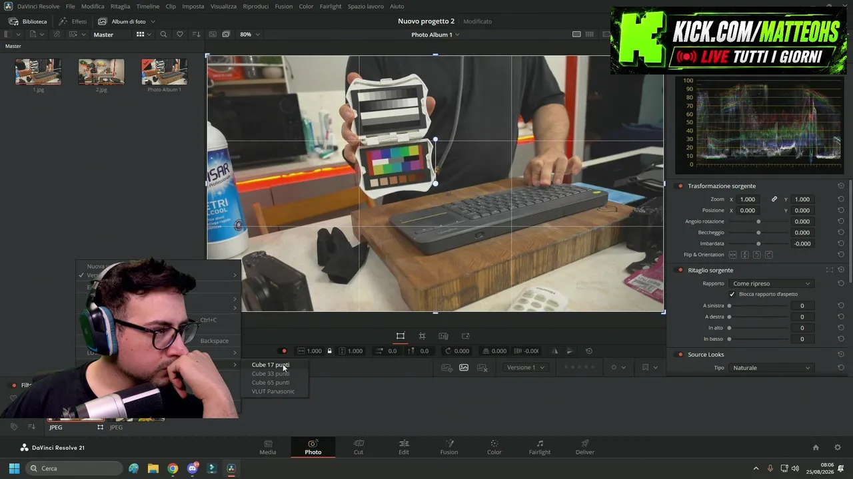
Task: Click the sort order icon in media pool
Action: (x=196, y=35)
